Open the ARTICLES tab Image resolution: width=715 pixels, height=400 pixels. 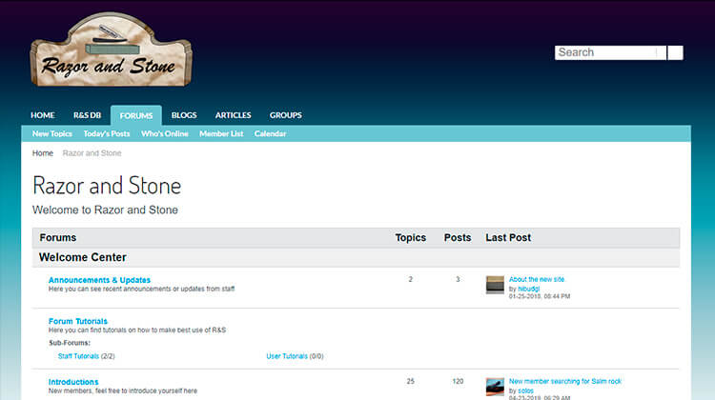click(x=233, y=115)
